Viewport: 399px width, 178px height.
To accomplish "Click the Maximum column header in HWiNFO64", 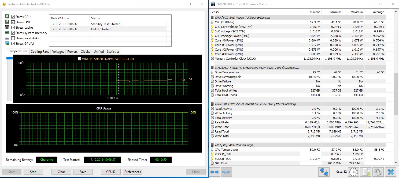I will [353, 12].
